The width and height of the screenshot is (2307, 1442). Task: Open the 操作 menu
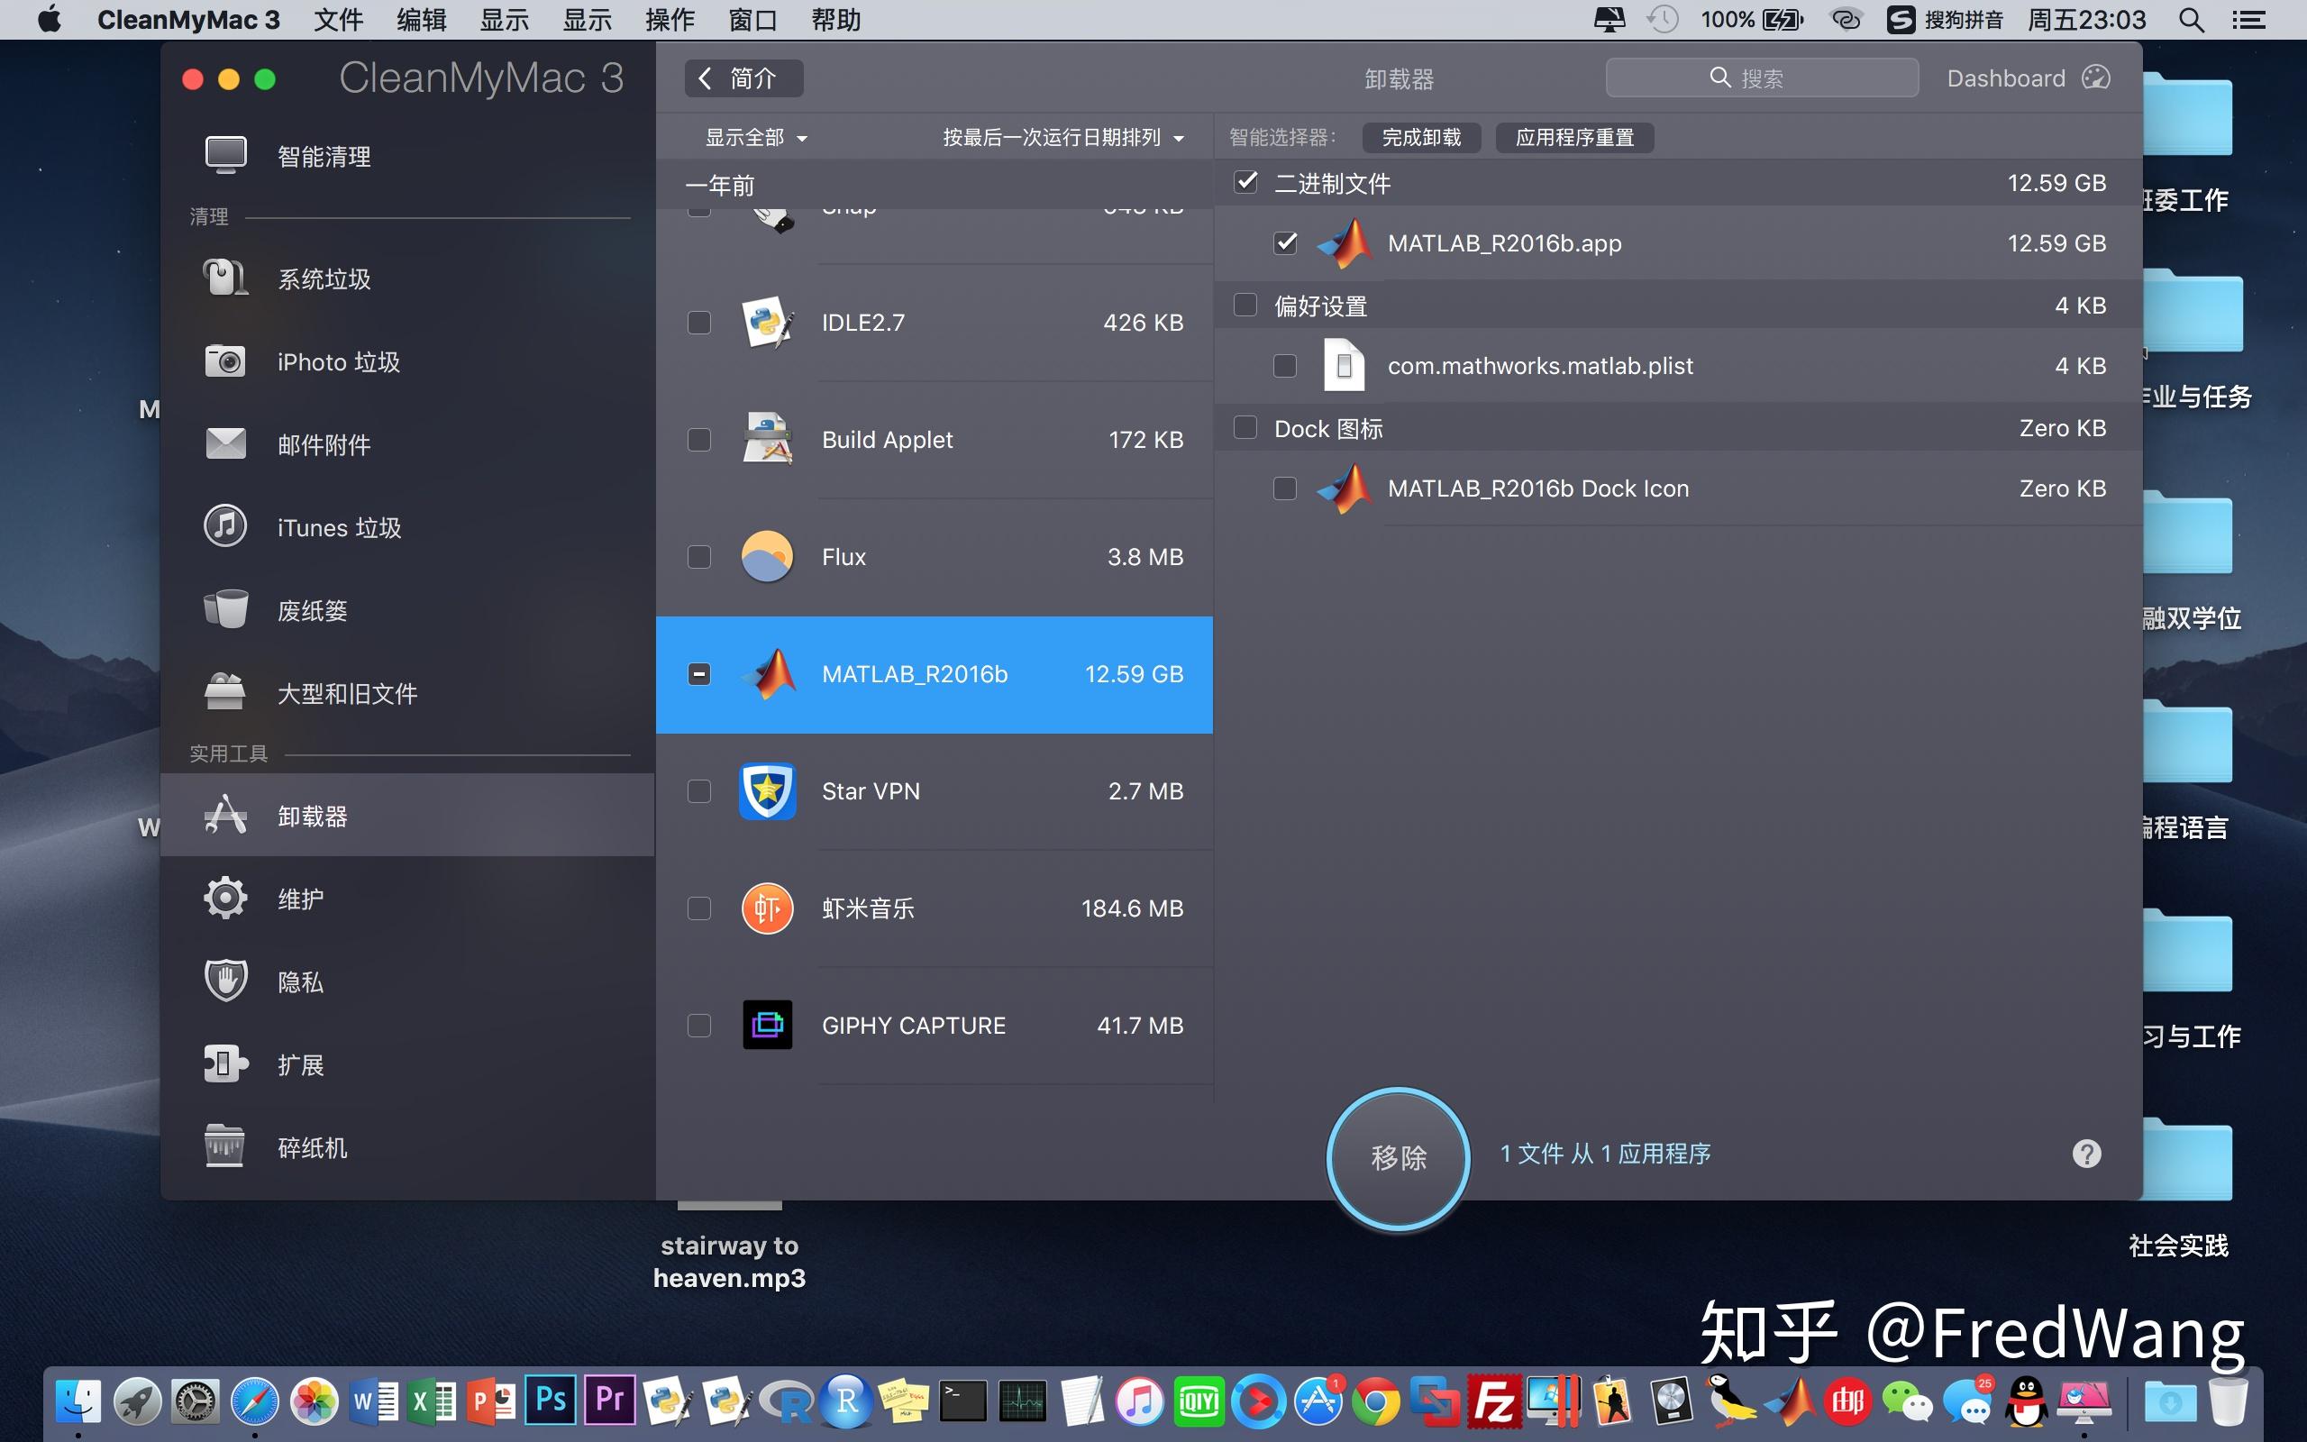tap(670, 20)
